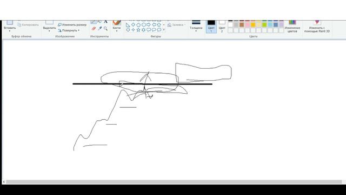Pick the lime green color swatch
This screenshot has height=195, width=346.
264,25
